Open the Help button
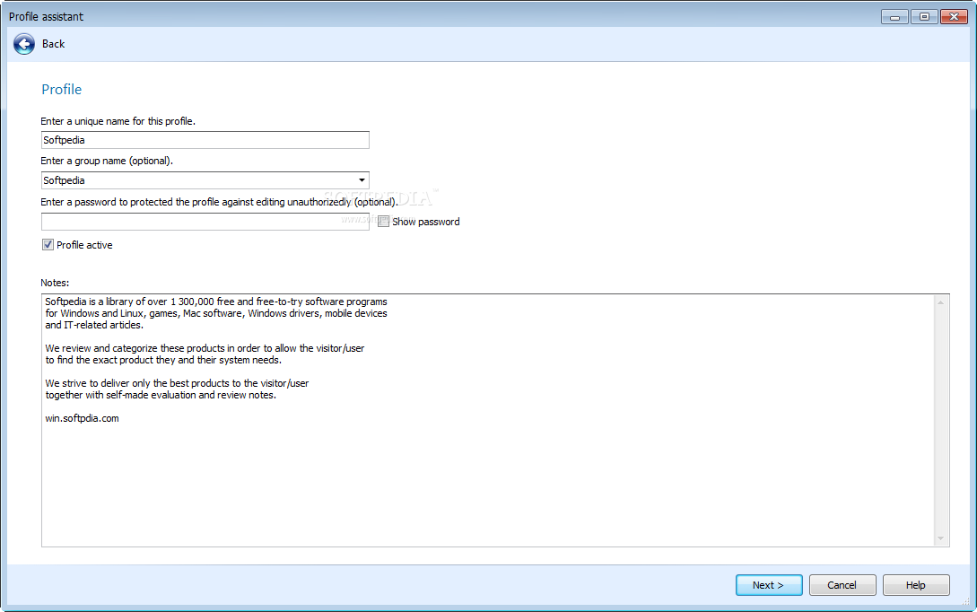977x612 pixels. 916,585
